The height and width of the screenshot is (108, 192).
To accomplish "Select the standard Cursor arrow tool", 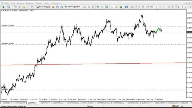I will tap(178, 7).
